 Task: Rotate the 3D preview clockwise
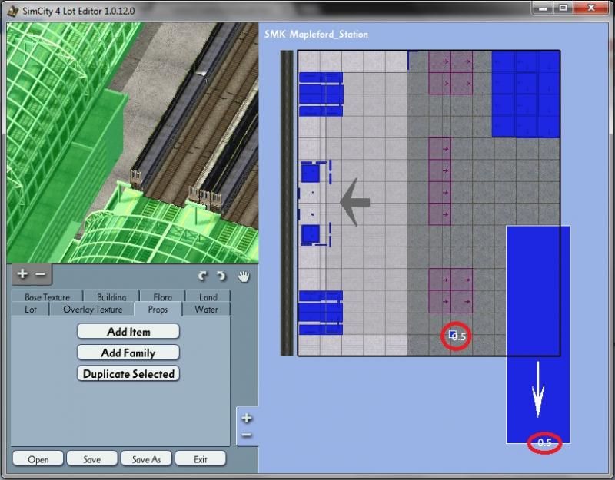(202, 276)
